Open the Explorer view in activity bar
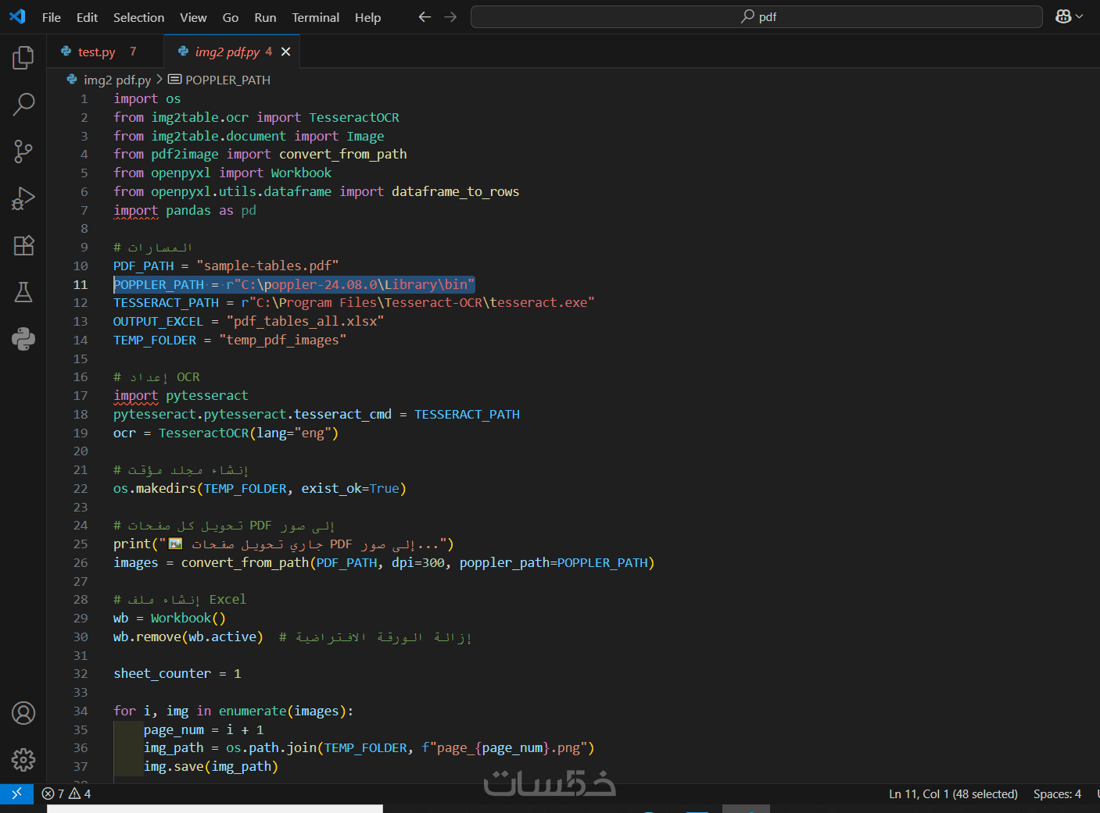The height and width of the screenshot is (813, 1100). 23,58
